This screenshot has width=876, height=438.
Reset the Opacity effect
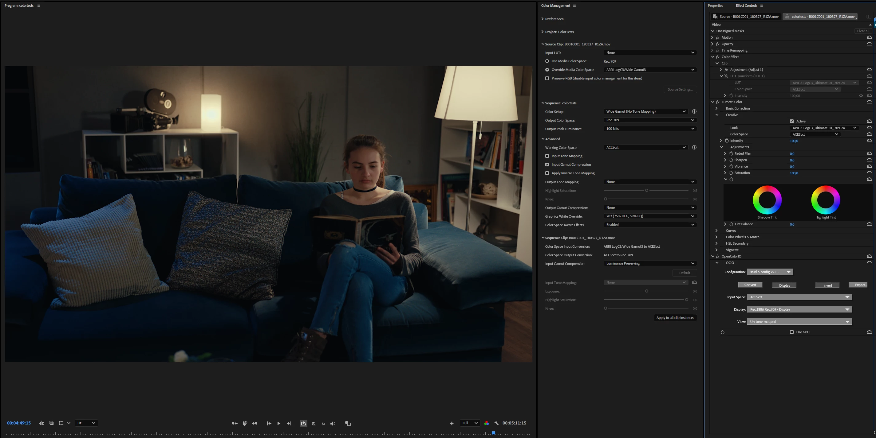869,44
